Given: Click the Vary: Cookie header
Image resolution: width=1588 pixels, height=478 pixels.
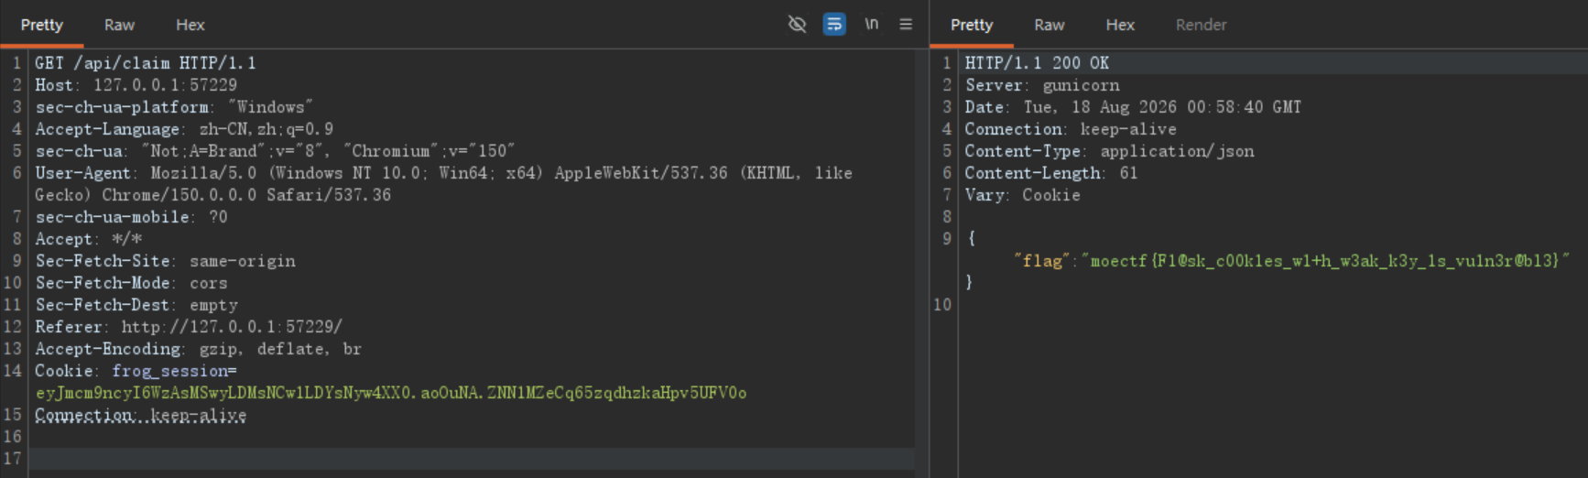Looking at the screenshot, I should click(1022, 195).
